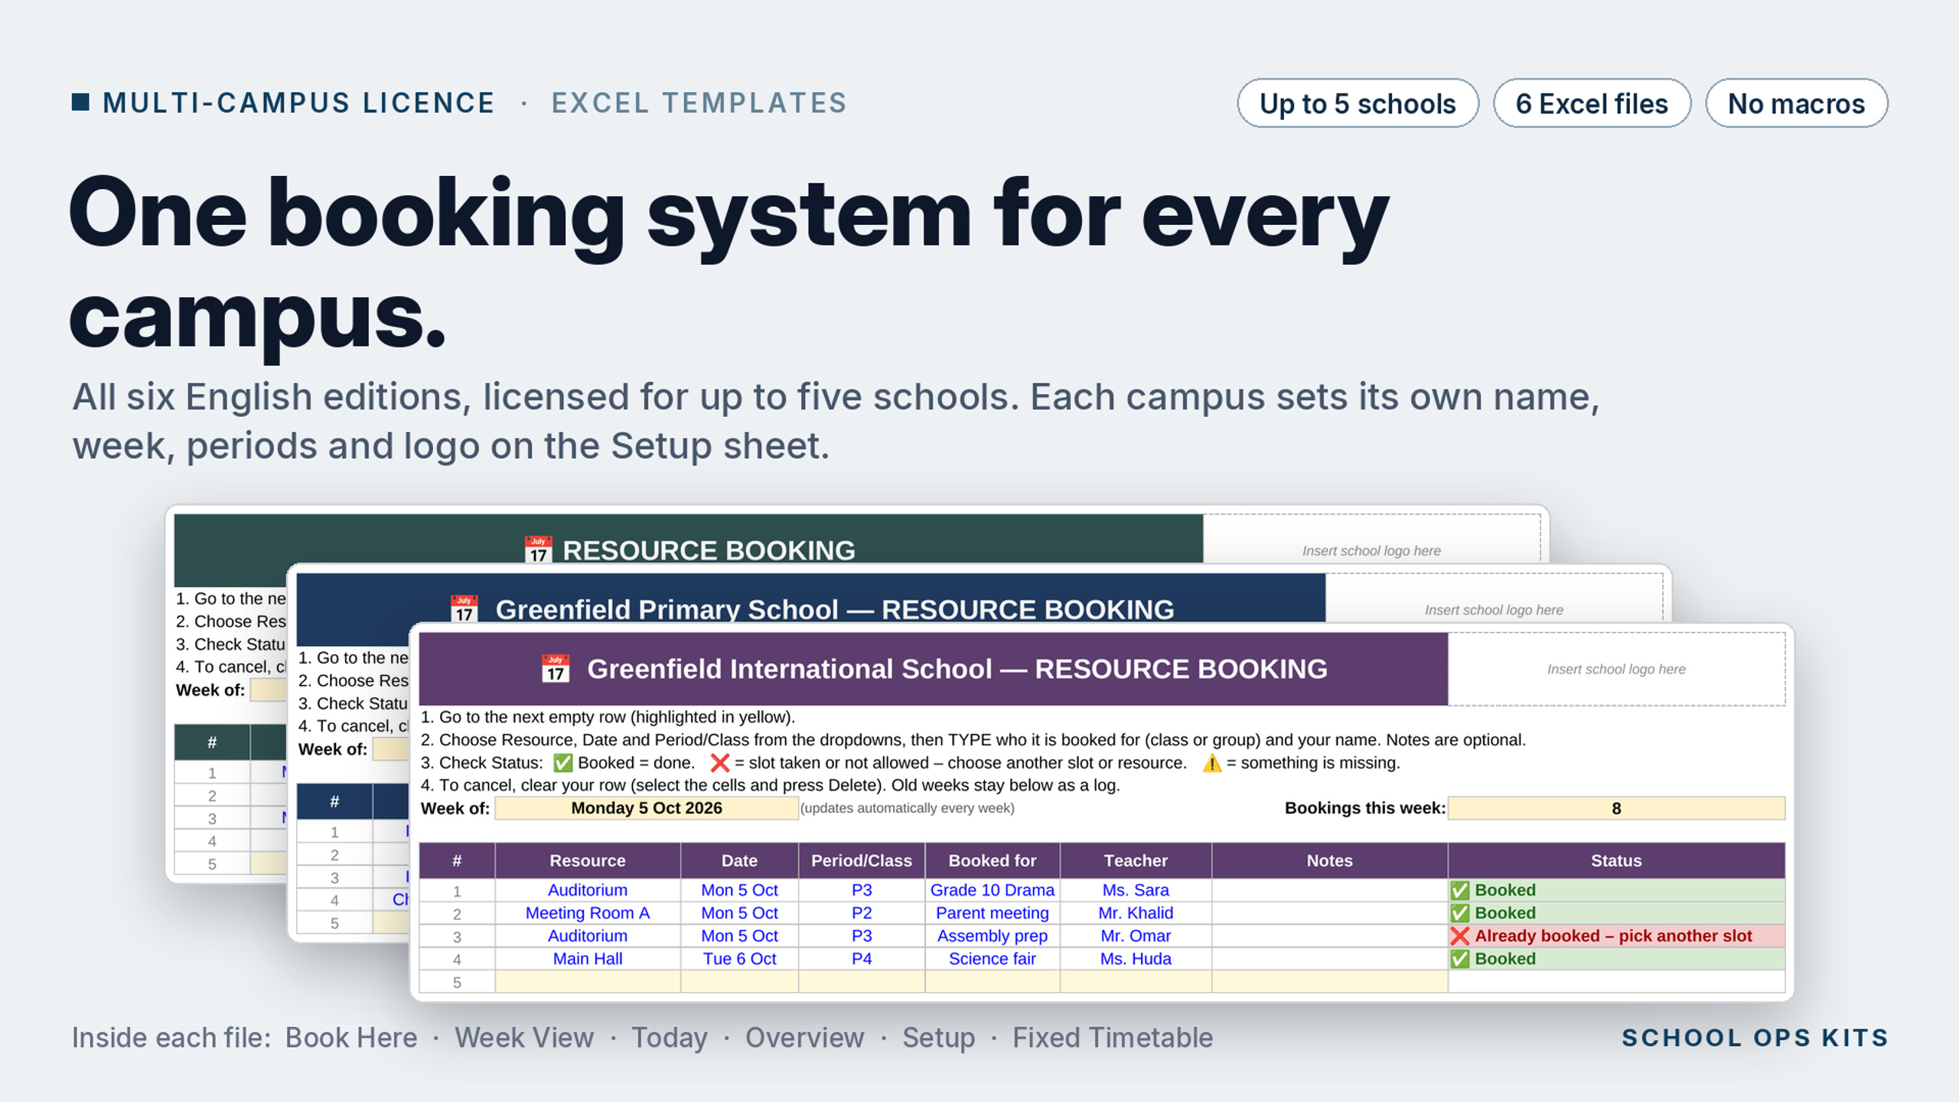Viewport: 1959px width, 1102px height.
Task: Click the warning triangle icon in instruction 3
Action: (1212, 763)
